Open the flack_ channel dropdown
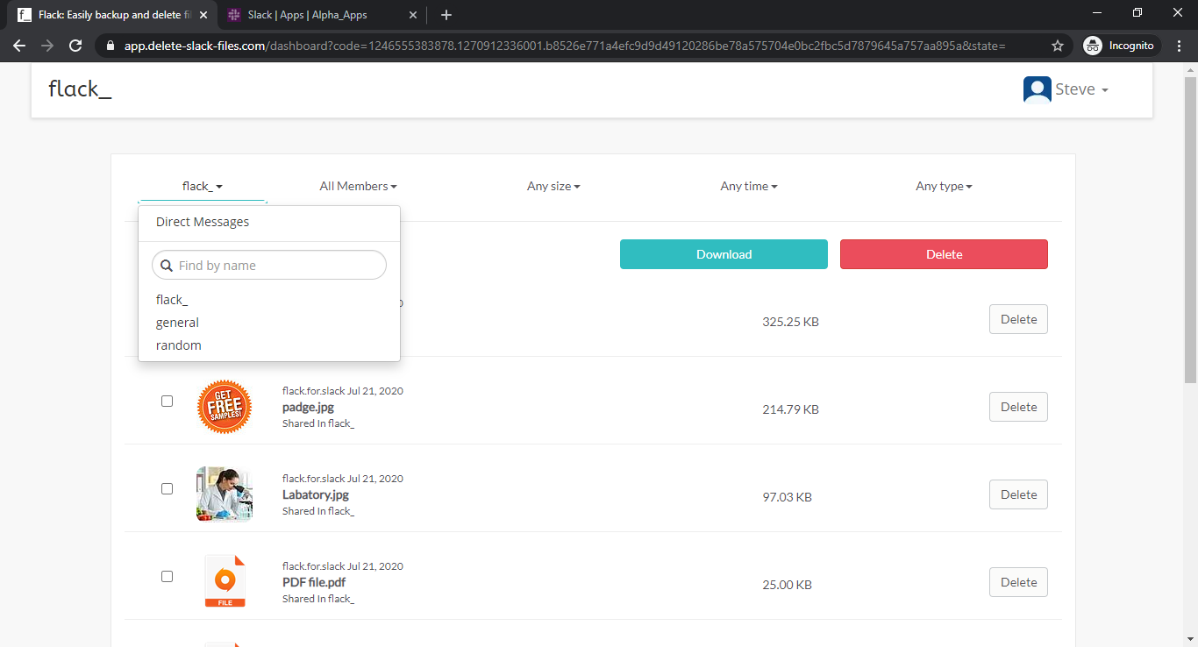The image size is (1198, 647). [203, 186]
